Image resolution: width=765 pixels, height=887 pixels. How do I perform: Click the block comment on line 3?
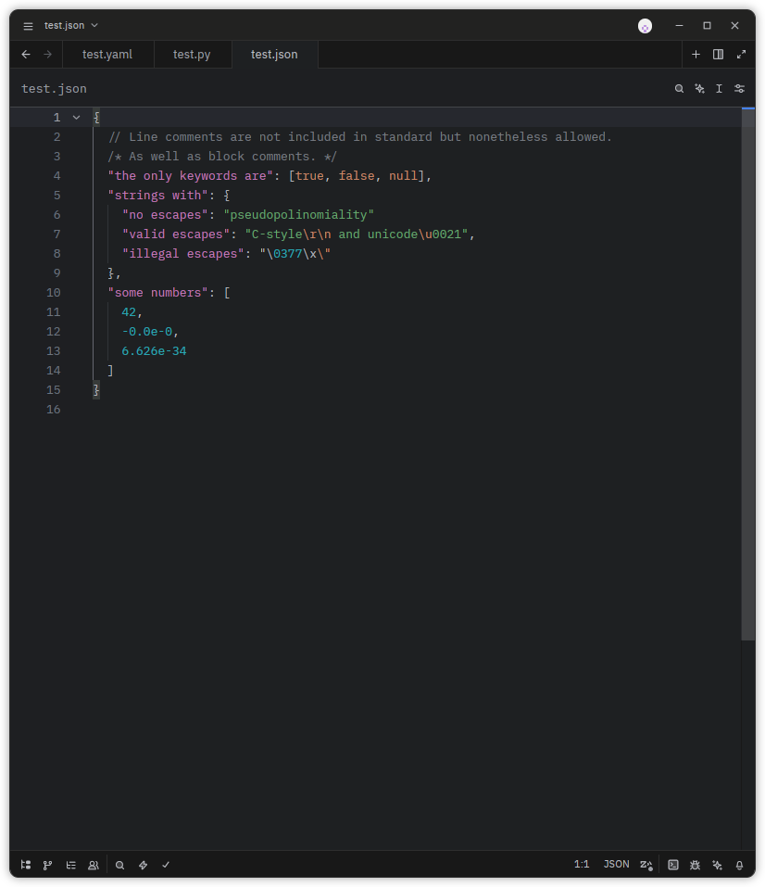pyautogui.click(x=222, y=157)
